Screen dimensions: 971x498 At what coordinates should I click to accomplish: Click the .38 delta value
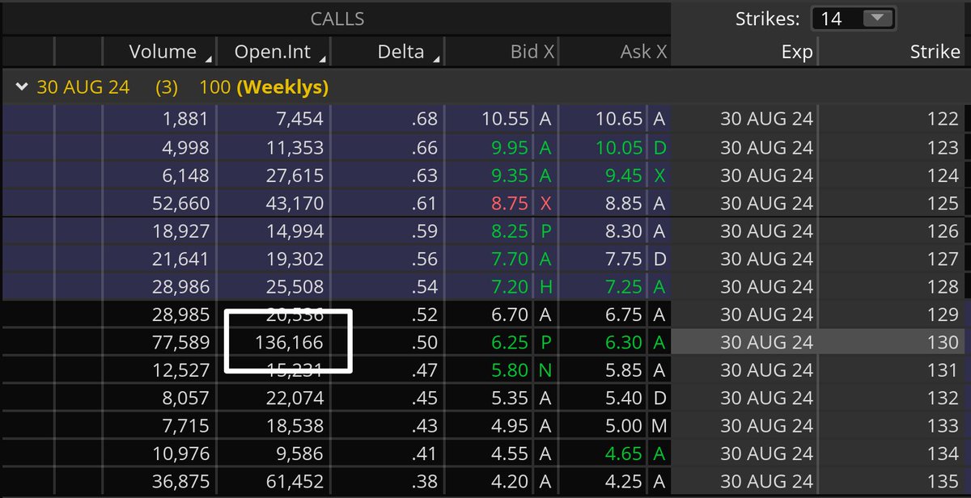pyautogui.click(x=424, y=482)
